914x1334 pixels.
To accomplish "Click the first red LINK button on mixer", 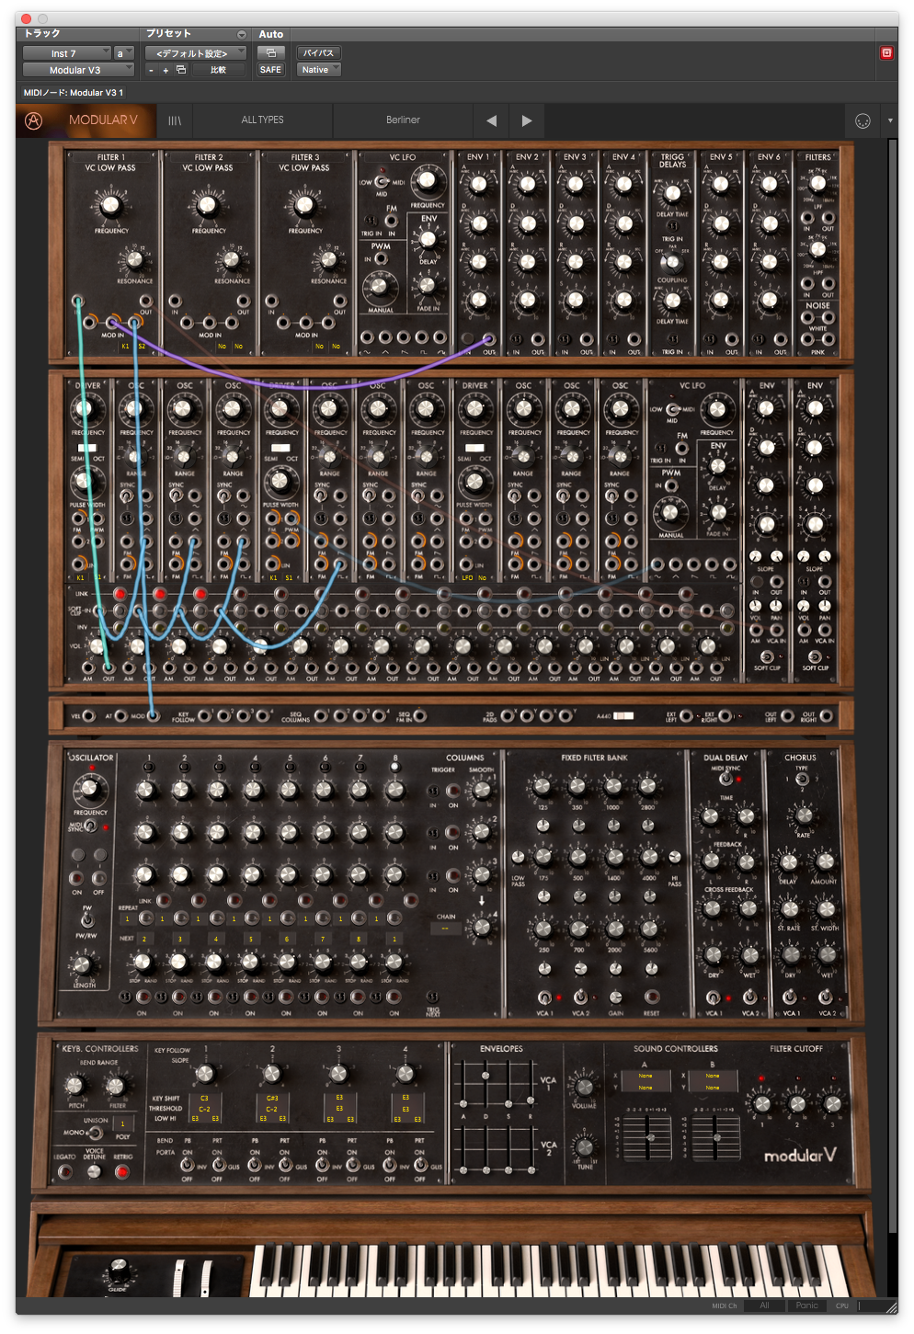I will click(x=120, y=594).
